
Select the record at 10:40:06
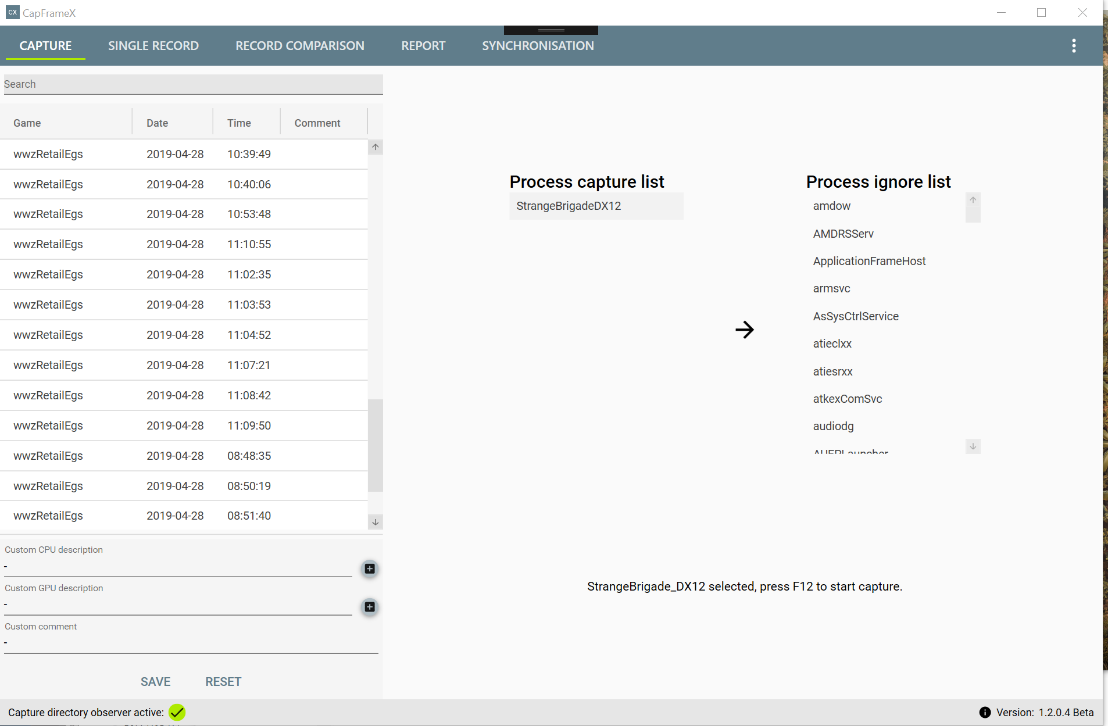click(x=184, y=184)
